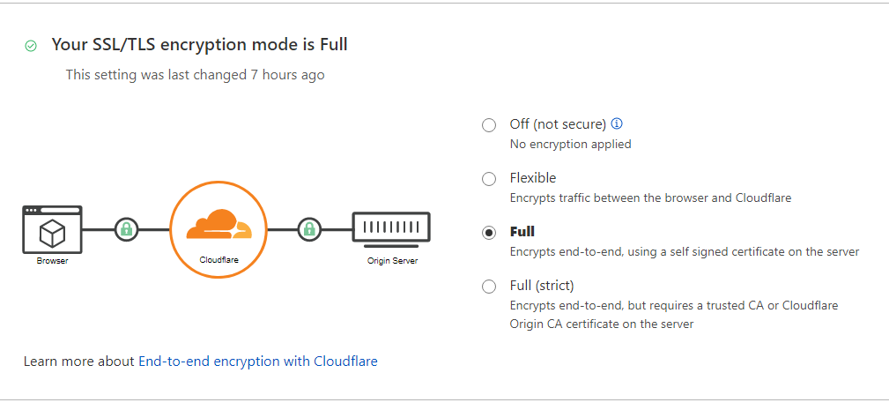The image size is (889, 410).
Task: Click the Origin Server caption text
Action: [x=392, y=261]
